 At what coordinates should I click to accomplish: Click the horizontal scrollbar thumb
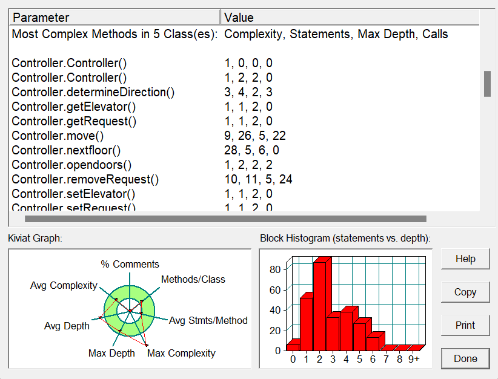click(x=225, y=219)
